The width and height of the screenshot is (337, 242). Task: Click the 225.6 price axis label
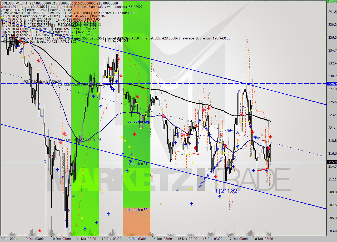coord(332,102)
